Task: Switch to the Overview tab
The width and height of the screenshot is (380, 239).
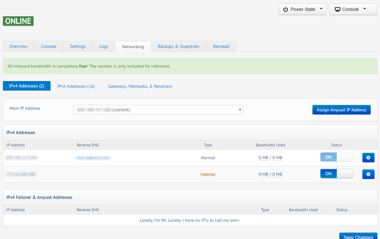Action: coord(18,46)
